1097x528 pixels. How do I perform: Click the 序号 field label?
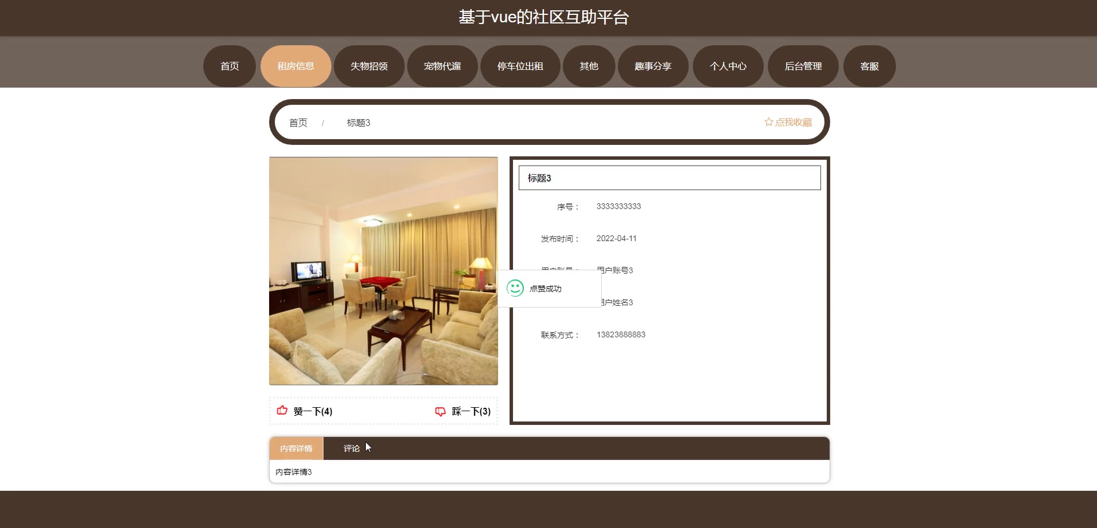pyautogui.click(x=568, y=207)
